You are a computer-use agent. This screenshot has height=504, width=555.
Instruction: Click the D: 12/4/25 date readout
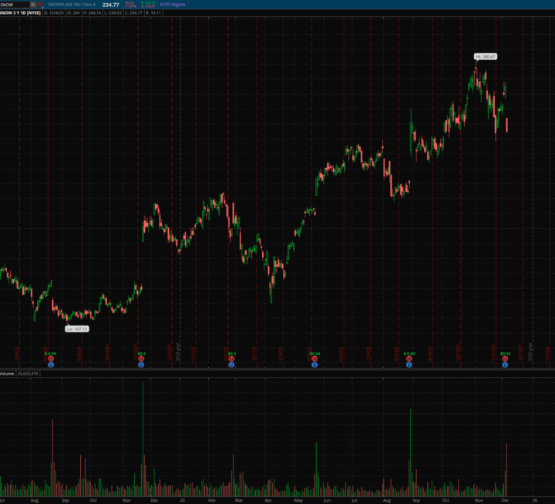pyautogui.click(x=54, y=13)
